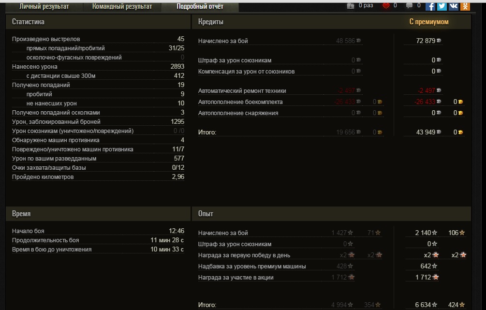Image resolution: width=486 pixels, height=310 pixels.
Task: Select the Произведено выстрелов label
Action: pyautogui.click(x=46, y=39)
